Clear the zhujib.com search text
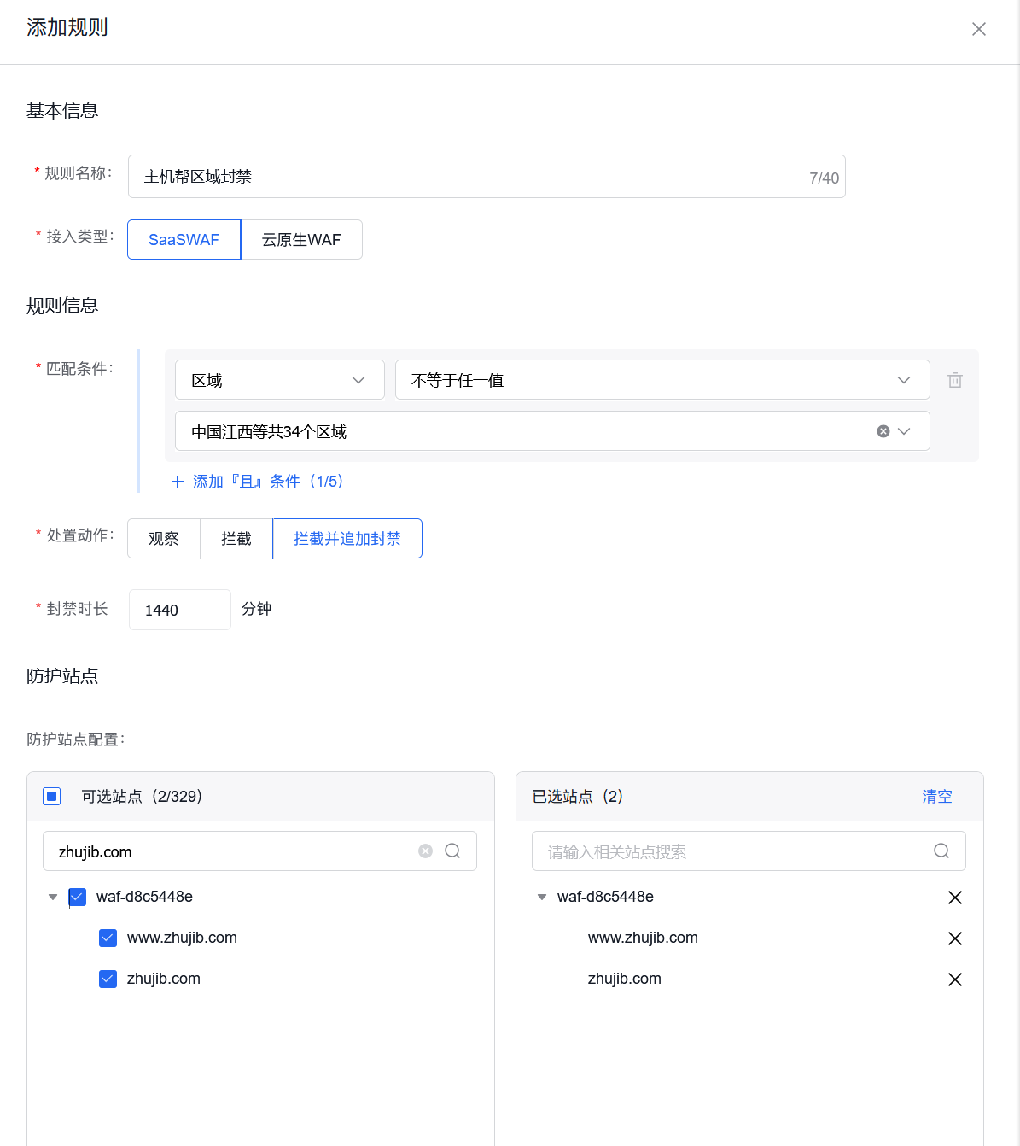The width and height of the screenshot is (1020, 1146). (425, 851)
